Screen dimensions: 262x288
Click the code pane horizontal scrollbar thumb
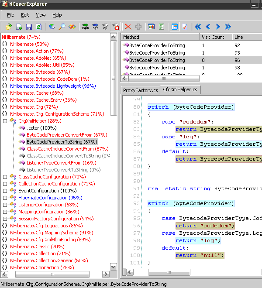click(169, 272)
